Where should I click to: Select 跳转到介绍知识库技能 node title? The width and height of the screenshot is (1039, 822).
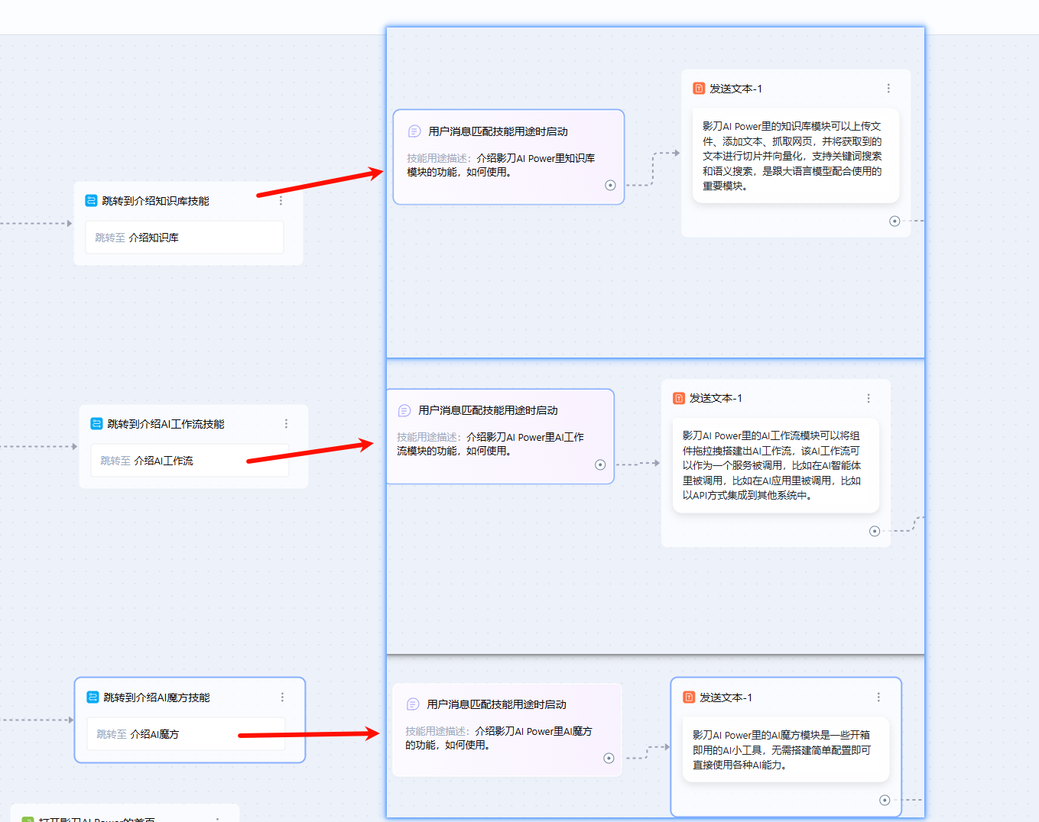[x=155, y=201]
